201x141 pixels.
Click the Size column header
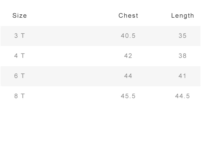click(20, 16)
